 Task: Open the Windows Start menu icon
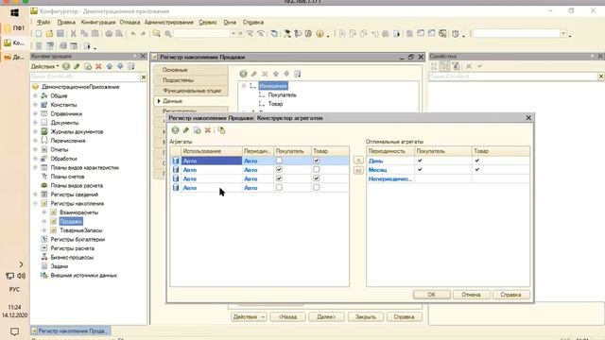(15, 12)
